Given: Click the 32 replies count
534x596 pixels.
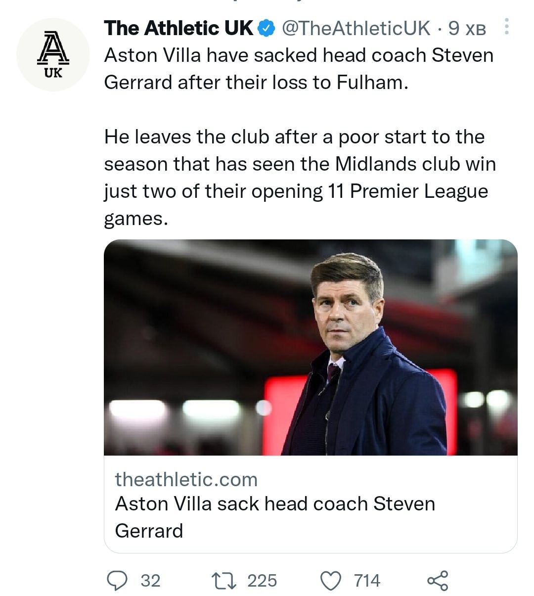Looking at the screenshot, I should click(x=150, y=580).
